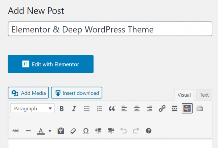This screenshot has height=148, width=218.
Task: Switch to the Text editor tab
Action: 204,95
